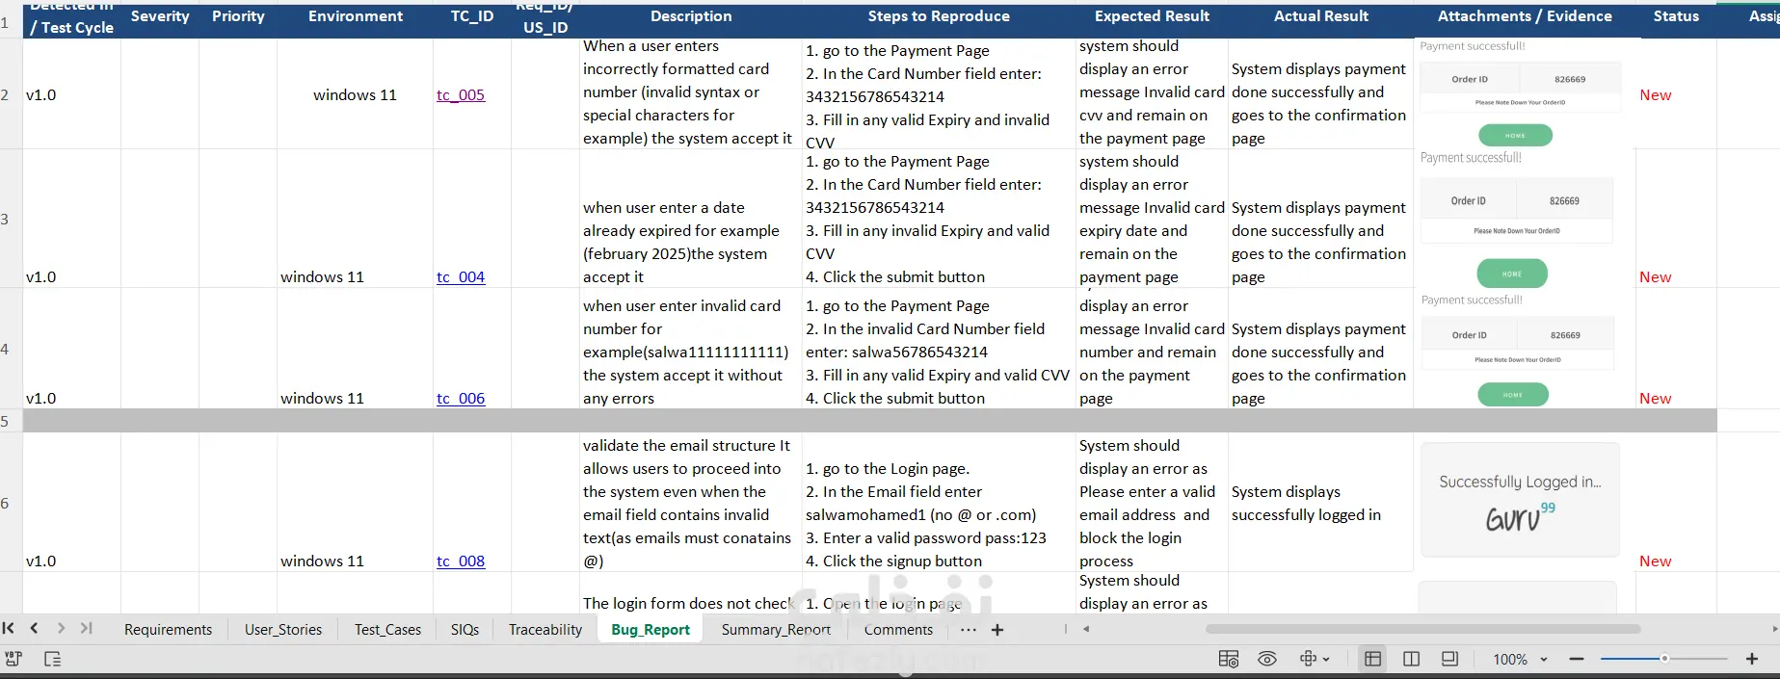The width and height of the screenshot is (1780, 679).
Task: Open the tc_006 test case link
Action: pyautogui.click(x=461, y=398)
